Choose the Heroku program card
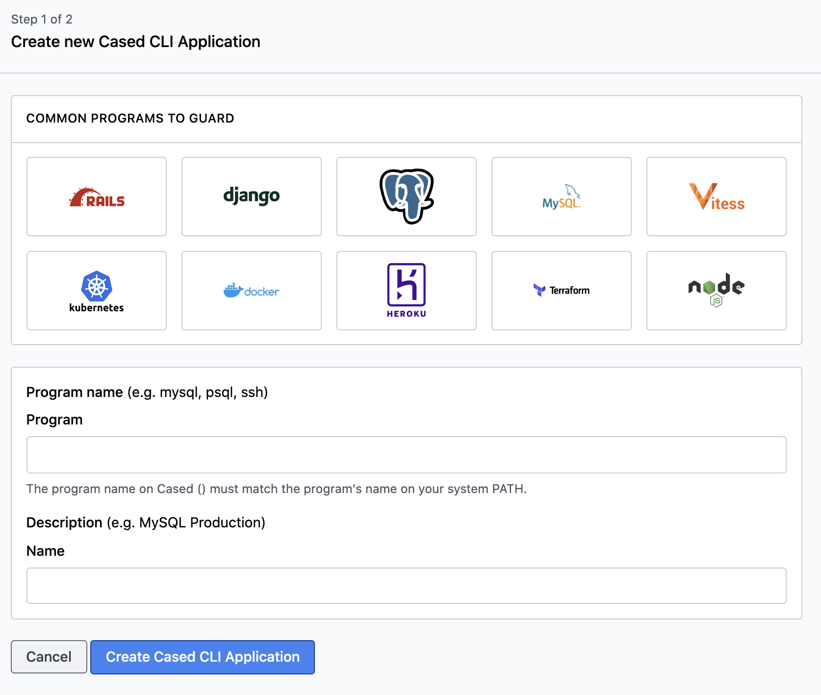Screen dimensions: 821x695 pos(407,291)
